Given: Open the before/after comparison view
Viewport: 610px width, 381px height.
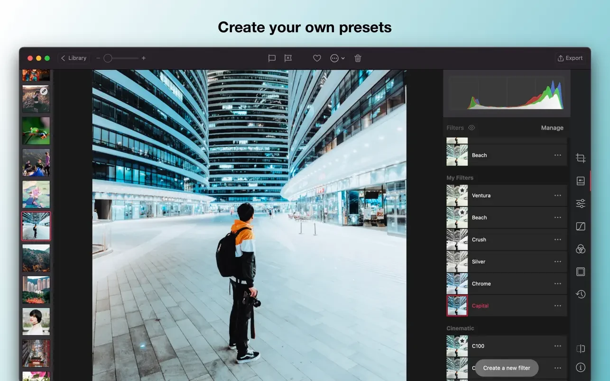Looking at the screenshot, I should [581, 349].
